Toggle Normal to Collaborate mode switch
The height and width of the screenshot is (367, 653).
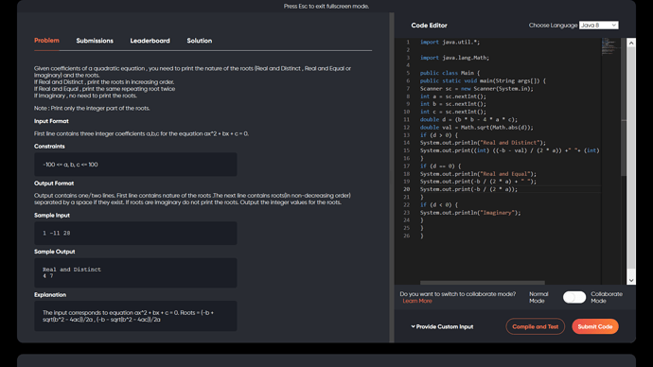[574, 297]
